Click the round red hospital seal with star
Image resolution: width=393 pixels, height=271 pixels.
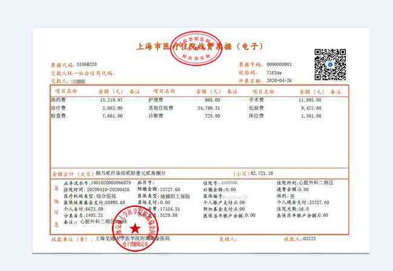135,229
